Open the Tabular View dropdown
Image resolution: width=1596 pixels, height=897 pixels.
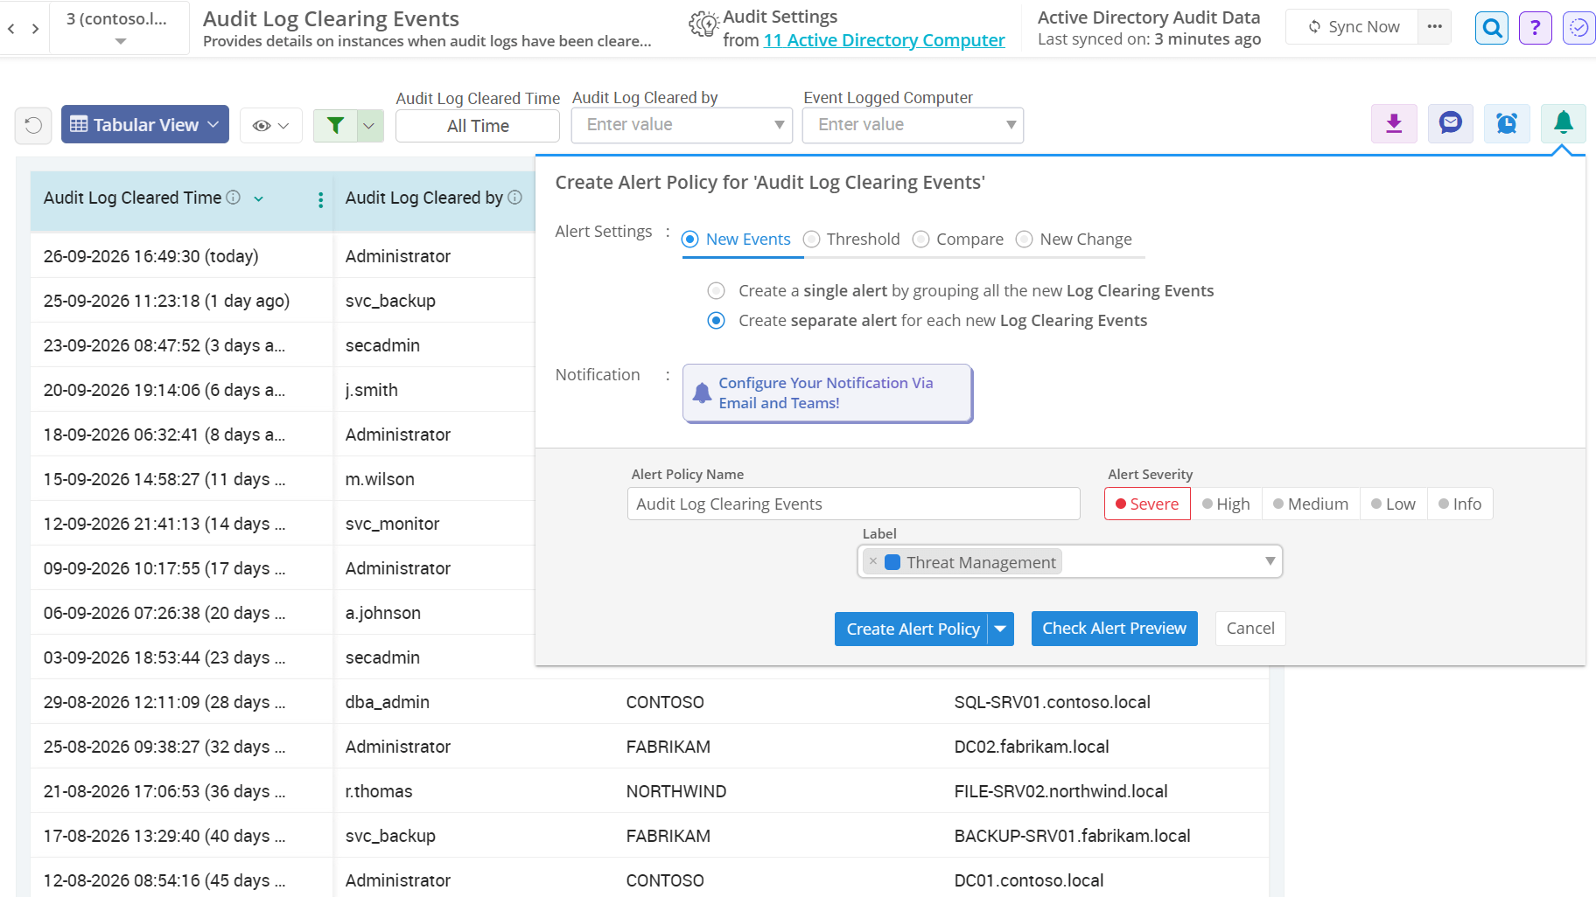pyautogui.click(x=145, y=125)
